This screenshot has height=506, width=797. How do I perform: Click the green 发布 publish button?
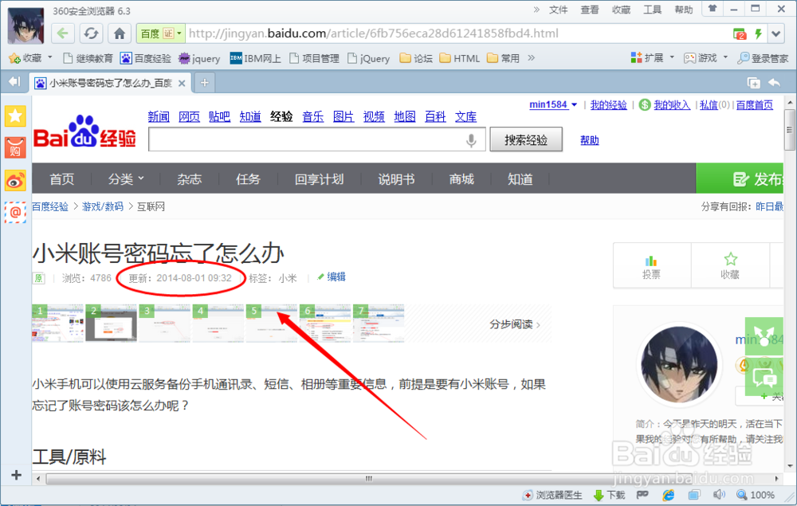pyautogui.click(x=740, y=178)
